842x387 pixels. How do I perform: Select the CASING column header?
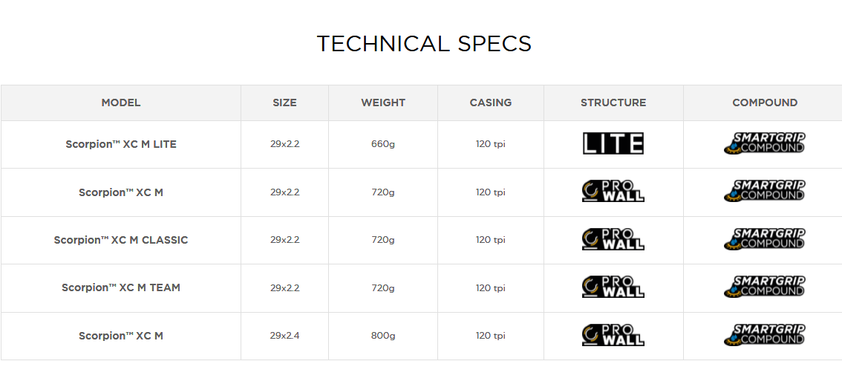pyautogui.click(x=491, y=103)
